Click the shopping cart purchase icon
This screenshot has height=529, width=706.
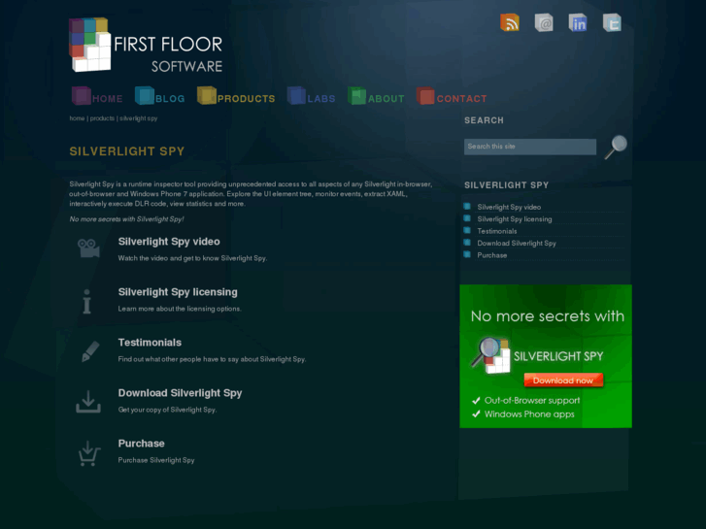point(89,453)
